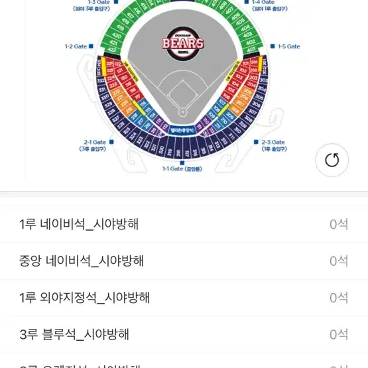Click the 1-2 Gate marker
Viewport: 368px width, 368px height.
pos(91,46)
